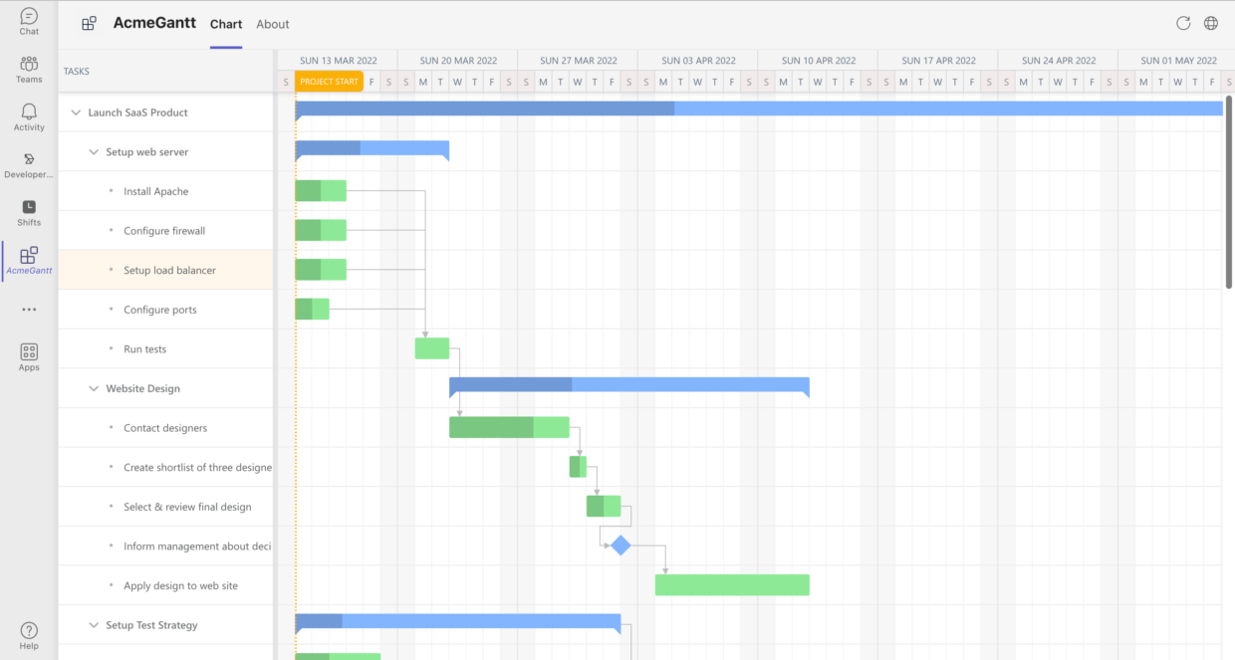The height and width of the screenshot is (660, 1235).
Task: Open the globe (website) icon
Action: click(x=1212, y=22)
